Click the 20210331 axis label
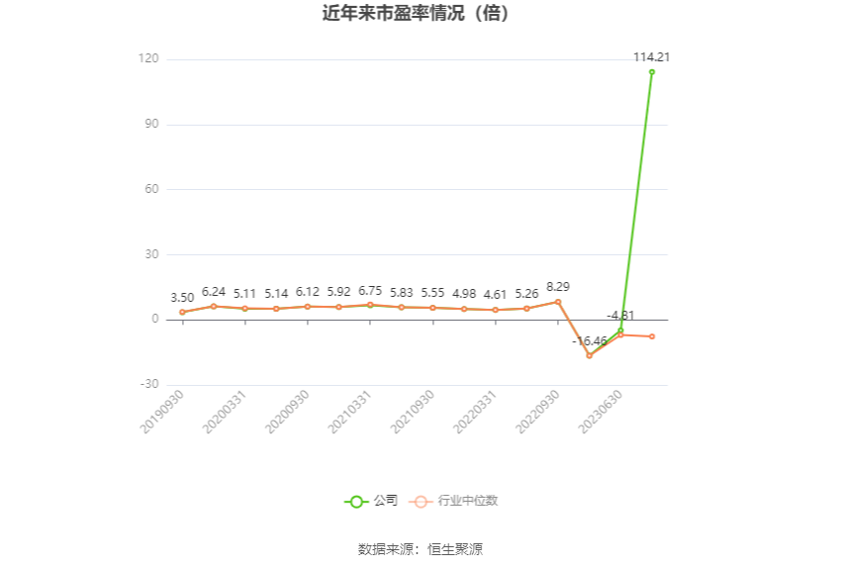Screen dimensions: 841x569 (349, 412)
